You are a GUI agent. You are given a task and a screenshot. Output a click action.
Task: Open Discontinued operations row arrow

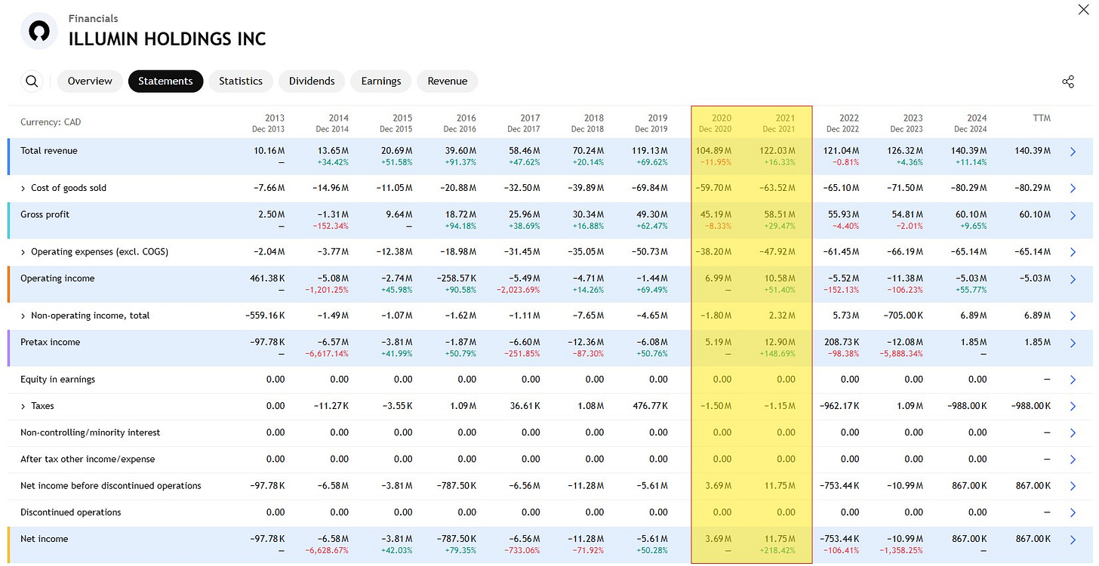tap(1073, 513)
